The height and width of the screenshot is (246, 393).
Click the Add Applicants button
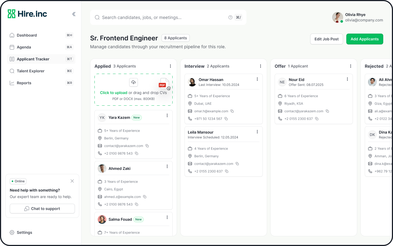(365, 39)
